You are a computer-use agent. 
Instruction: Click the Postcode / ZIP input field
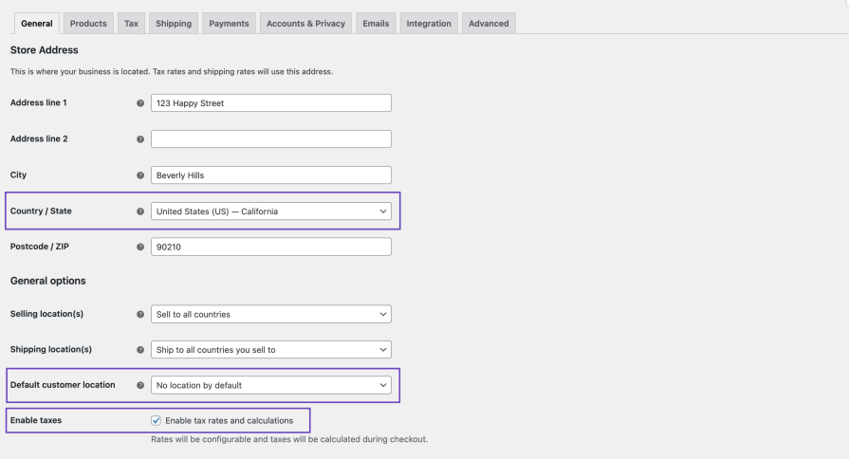(270, 248)
